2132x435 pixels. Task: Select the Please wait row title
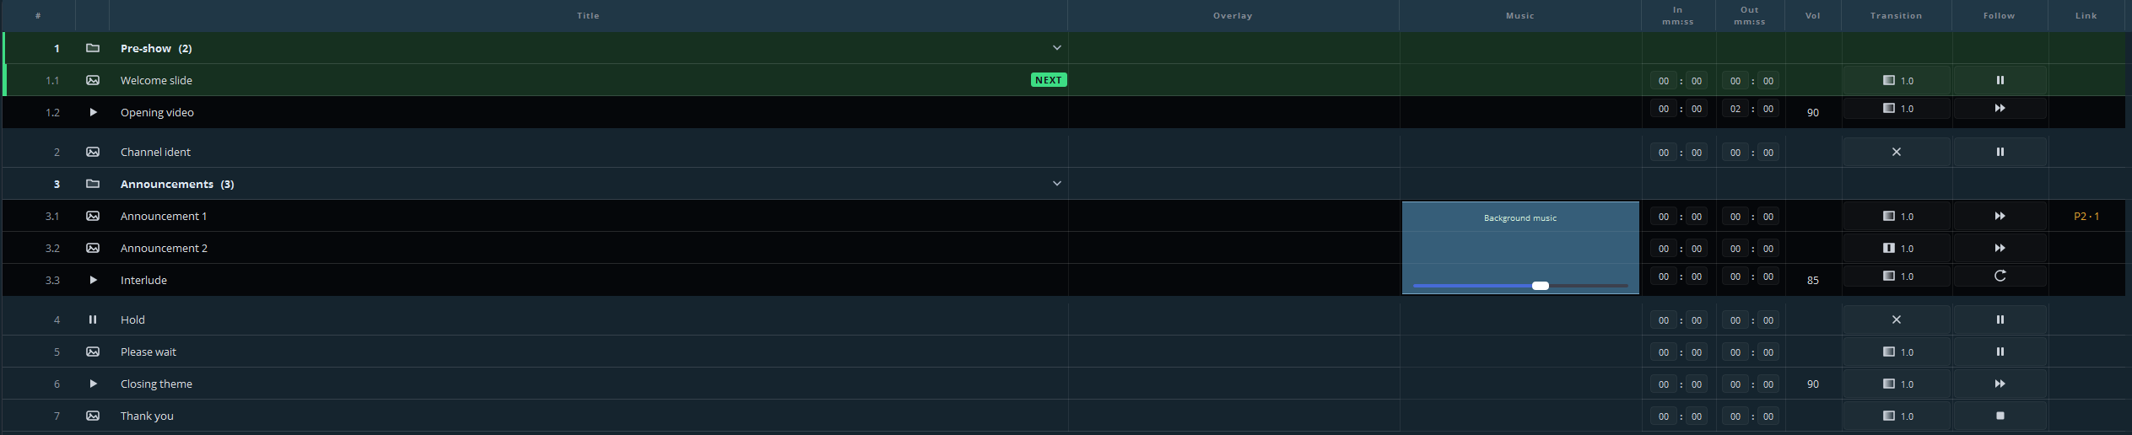pyautogui.click(x=148, y=352)
